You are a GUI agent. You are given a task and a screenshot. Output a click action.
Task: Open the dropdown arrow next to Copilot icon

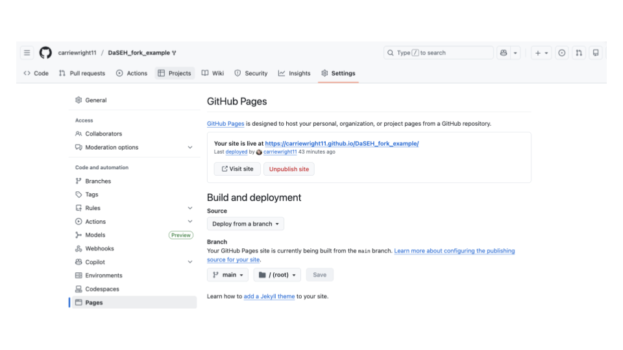pos(515,52)
